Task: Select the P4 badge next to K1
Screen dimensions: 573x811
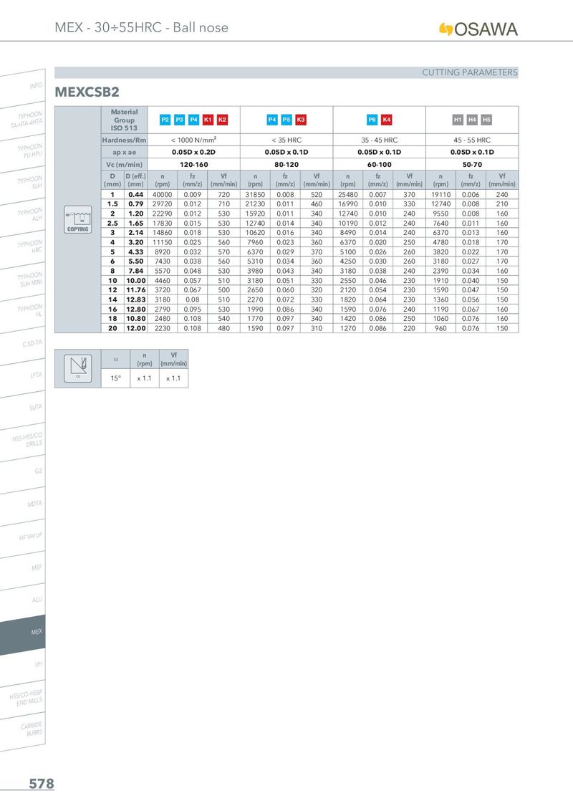Action: pos(193,120)
